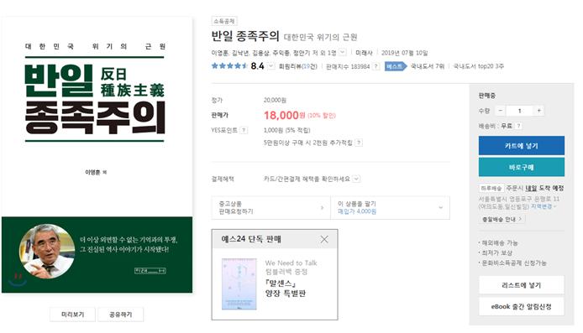The height and width of the screenshot is (333, 583).
Task: Open the help icon beside 5만원이상 구매 추가적립
Action: 359,143
